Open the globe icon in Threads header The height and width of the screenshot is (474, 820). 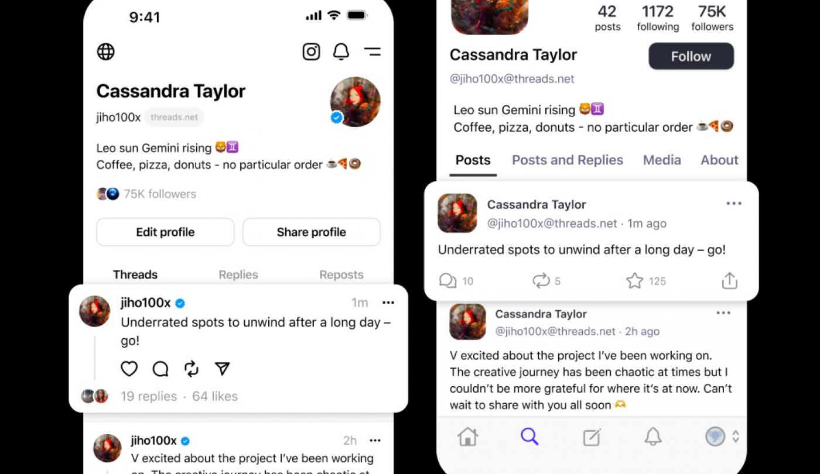coord(106,51)
